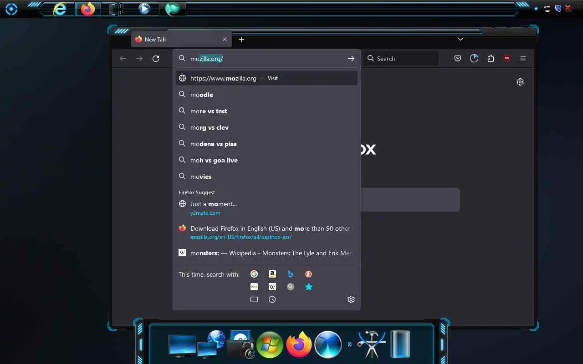Launch Firefox from the bottom dock
Viewport: 583px width, 364px height.
[x=299, y=344]
